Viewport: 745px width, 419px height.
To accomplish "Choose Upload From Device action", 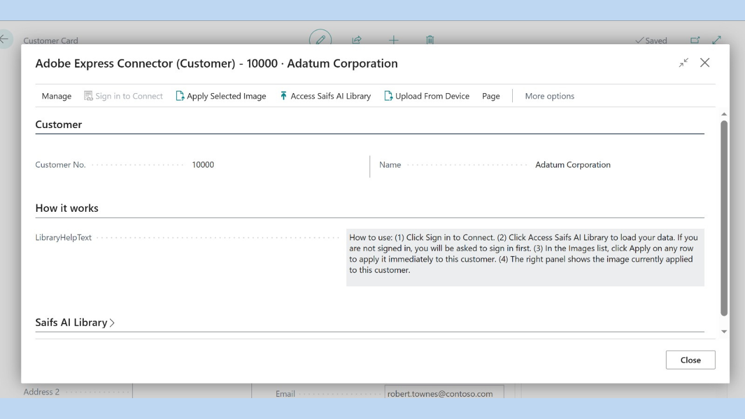I will [427, 96].
